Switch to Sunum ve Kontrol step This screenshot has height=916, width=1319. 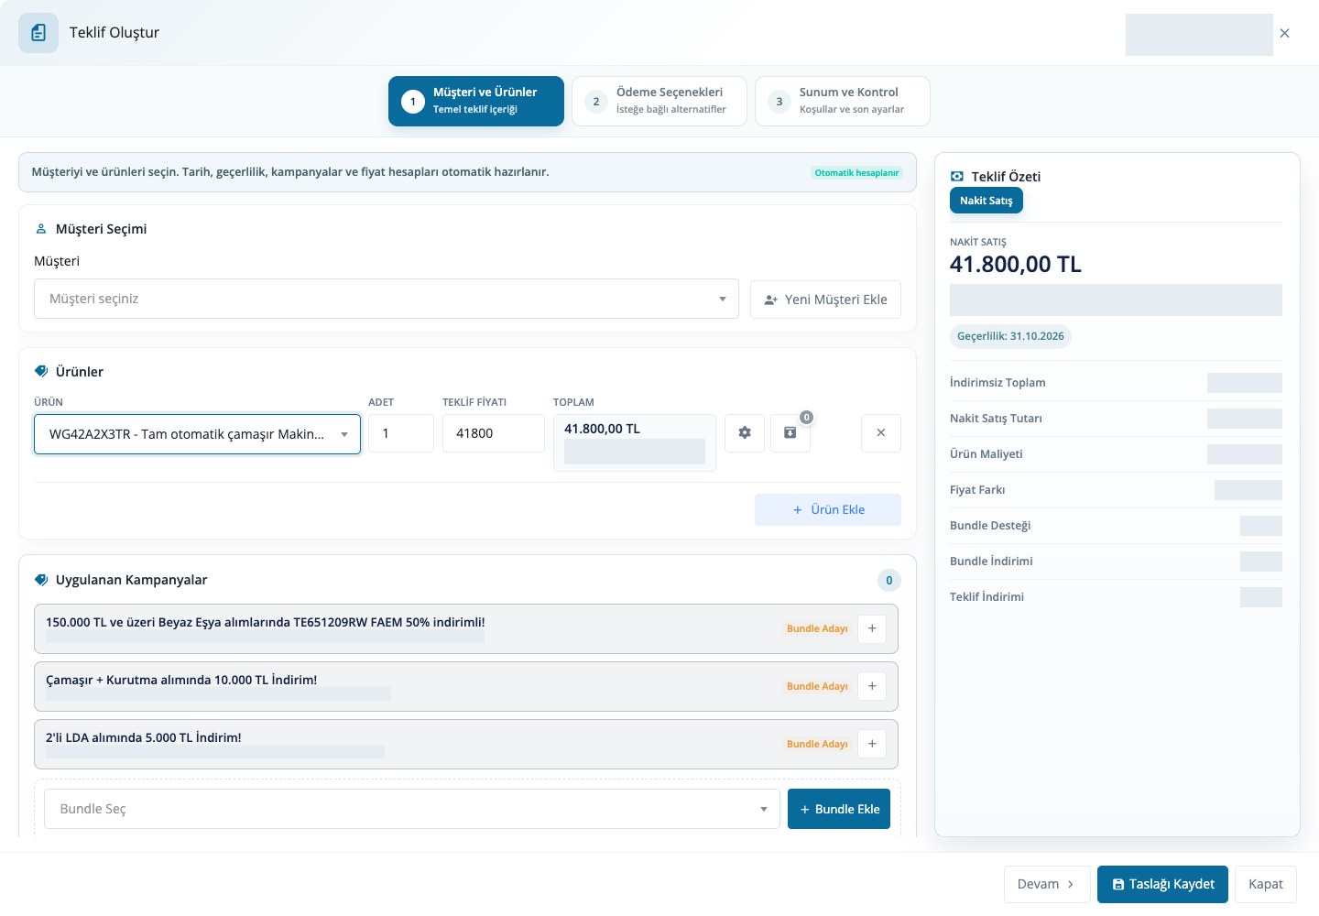[843, 101]
